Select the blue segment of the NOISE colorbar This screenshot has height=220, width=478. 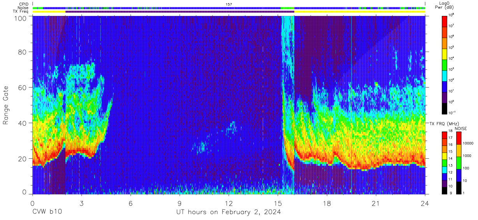coord(459,175)
